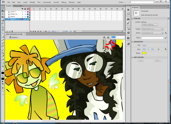The height and width of the screenshot is (124, 171).
Task: Toggle lock dot for sketch layer
Action: [25, 17]
